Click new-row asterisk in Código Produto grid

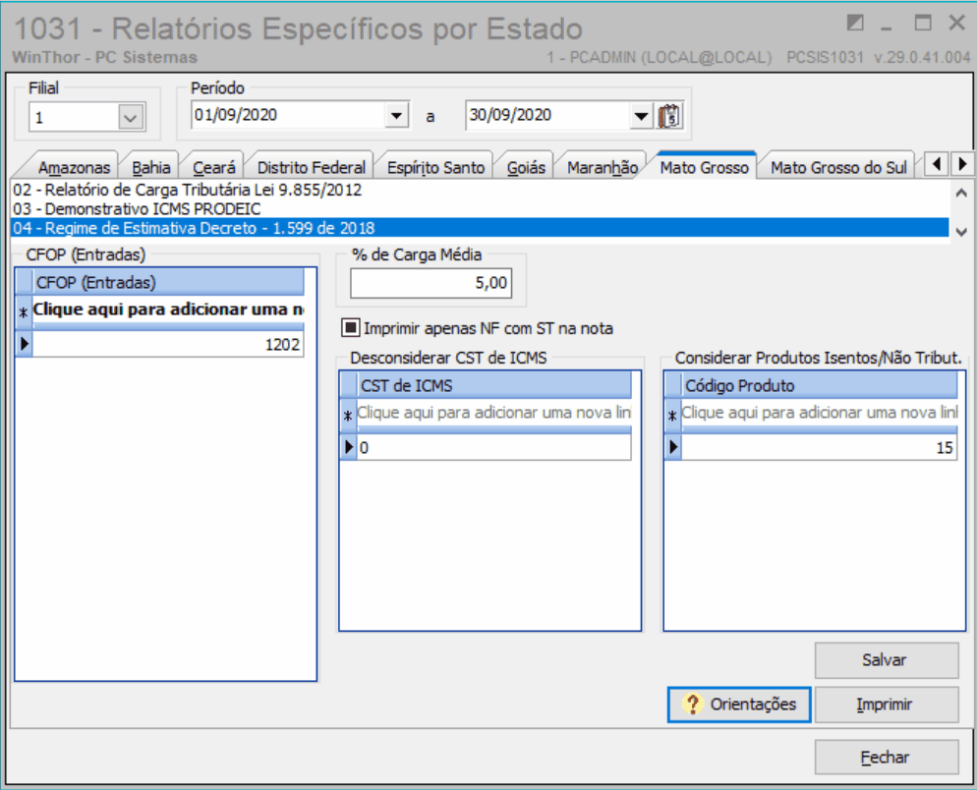[x=672, y=416]
